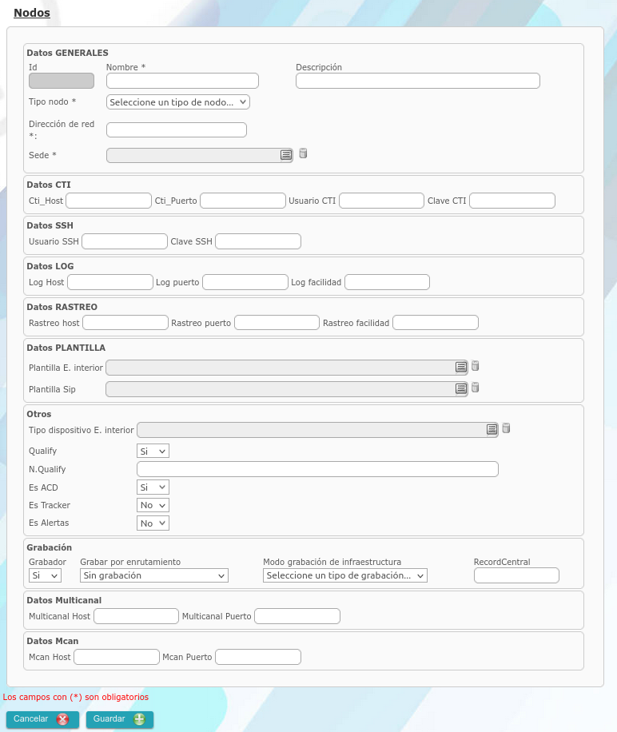Click the Usuario SSH input field
617x732 pixels.
(125, 241)
